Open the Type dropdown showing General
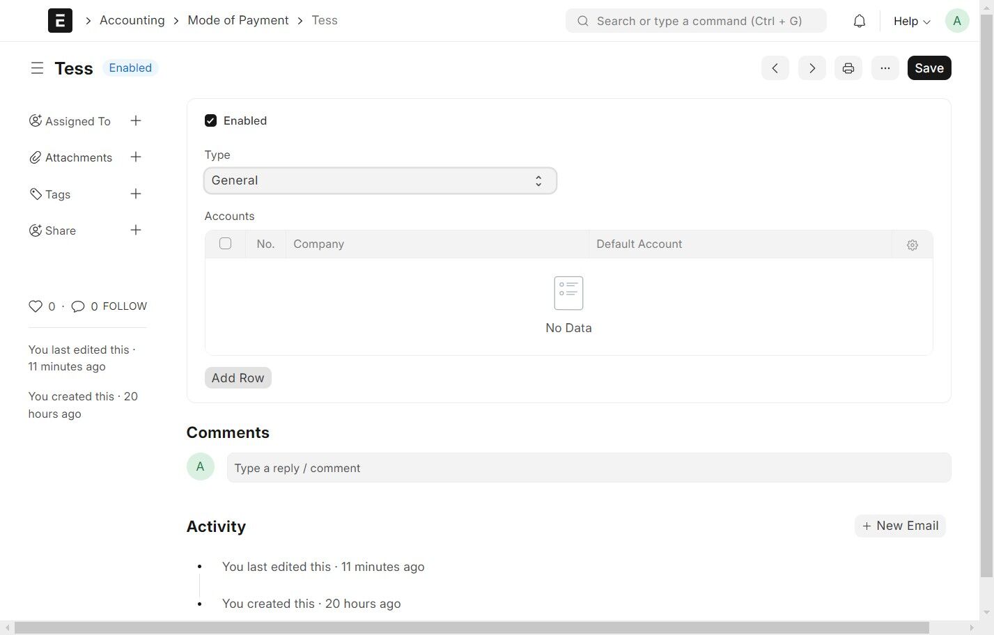 pyautogui.click(x=380, y=181)
